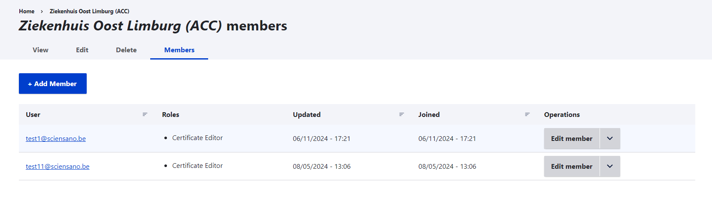Expand operations dropdown for test1@sciensano.be
The width and height of the screenshot is (712, 221).
pos(610,138)
